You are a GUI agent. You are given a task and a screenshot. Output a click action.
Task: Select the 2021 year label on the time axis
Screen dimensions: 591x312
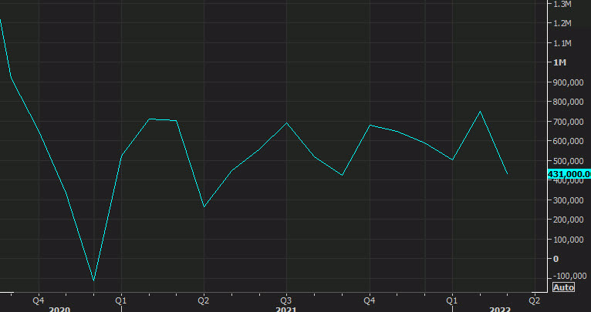(285, 308)
